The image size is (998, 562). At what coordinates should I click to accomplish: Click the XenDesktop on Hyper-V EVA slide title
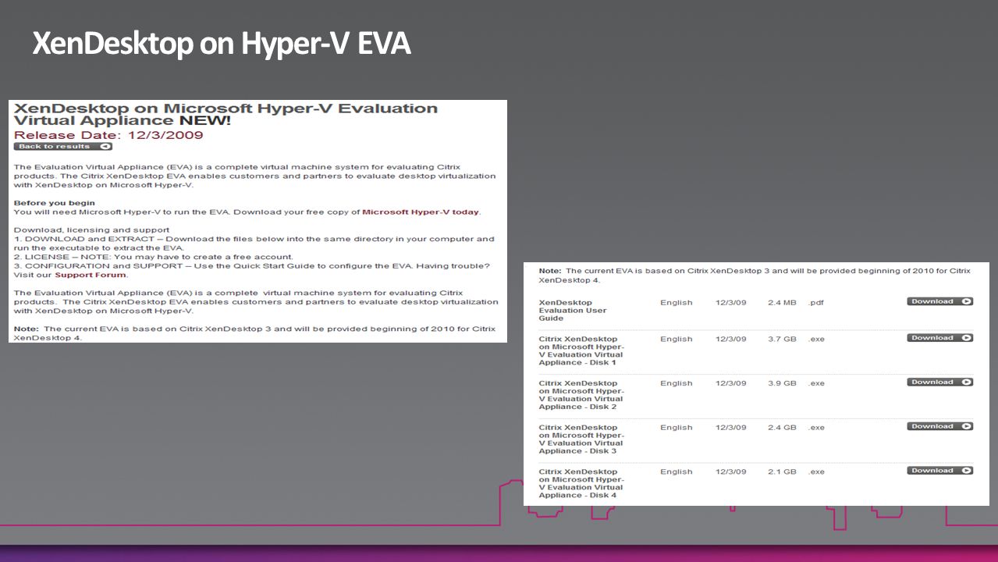[222, 44]
